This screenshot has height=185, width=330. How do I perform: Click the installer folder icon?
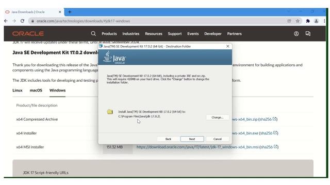click(110, 112)
